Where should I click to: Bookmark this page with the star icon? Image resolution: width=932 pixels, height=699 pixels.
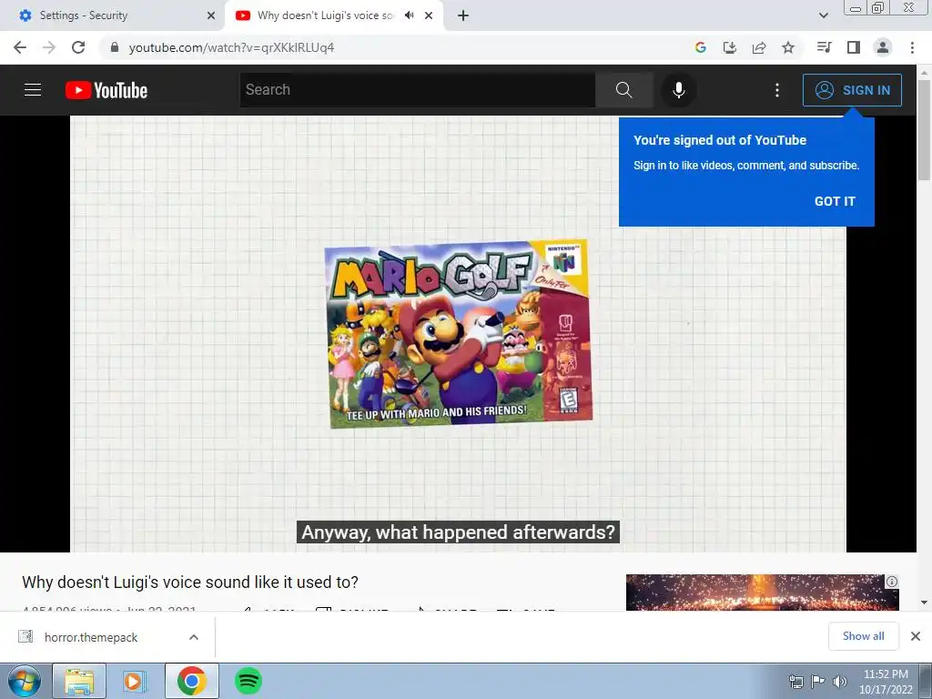click(788, 47)
